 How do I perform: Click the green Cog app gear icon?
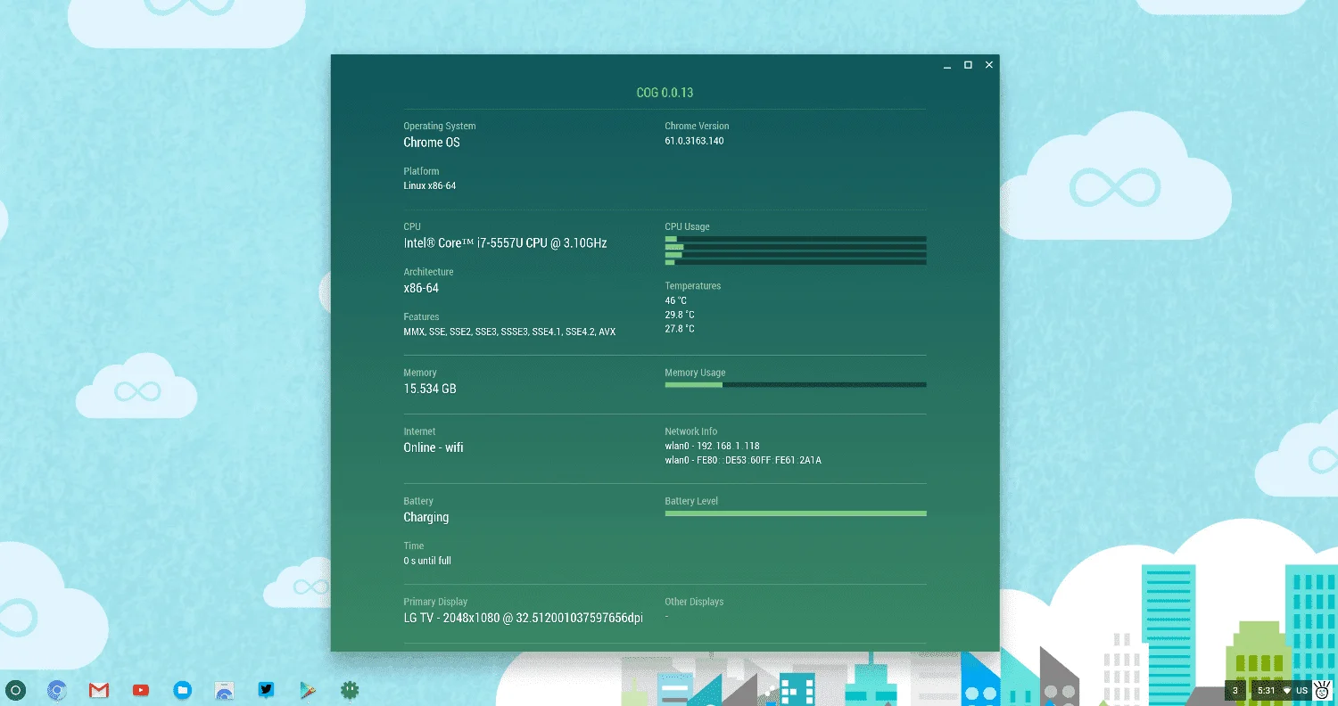pyautogui.click(x=350, y=690)
